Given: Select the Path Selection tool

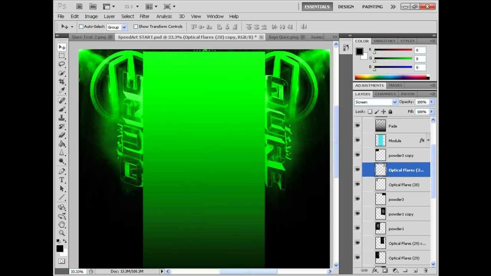Looking at the screenshot, I should 62,189.
